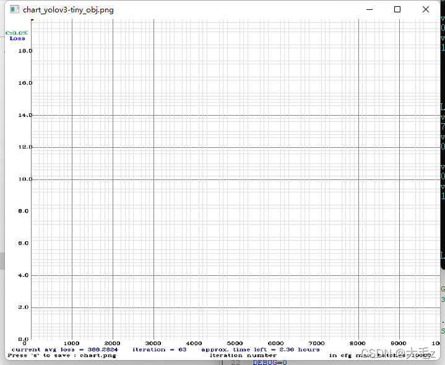Screen dimensions: 445x365
Task: Click the window title chart_yolov3-tiny_obj.png
Action: (68, 10)
